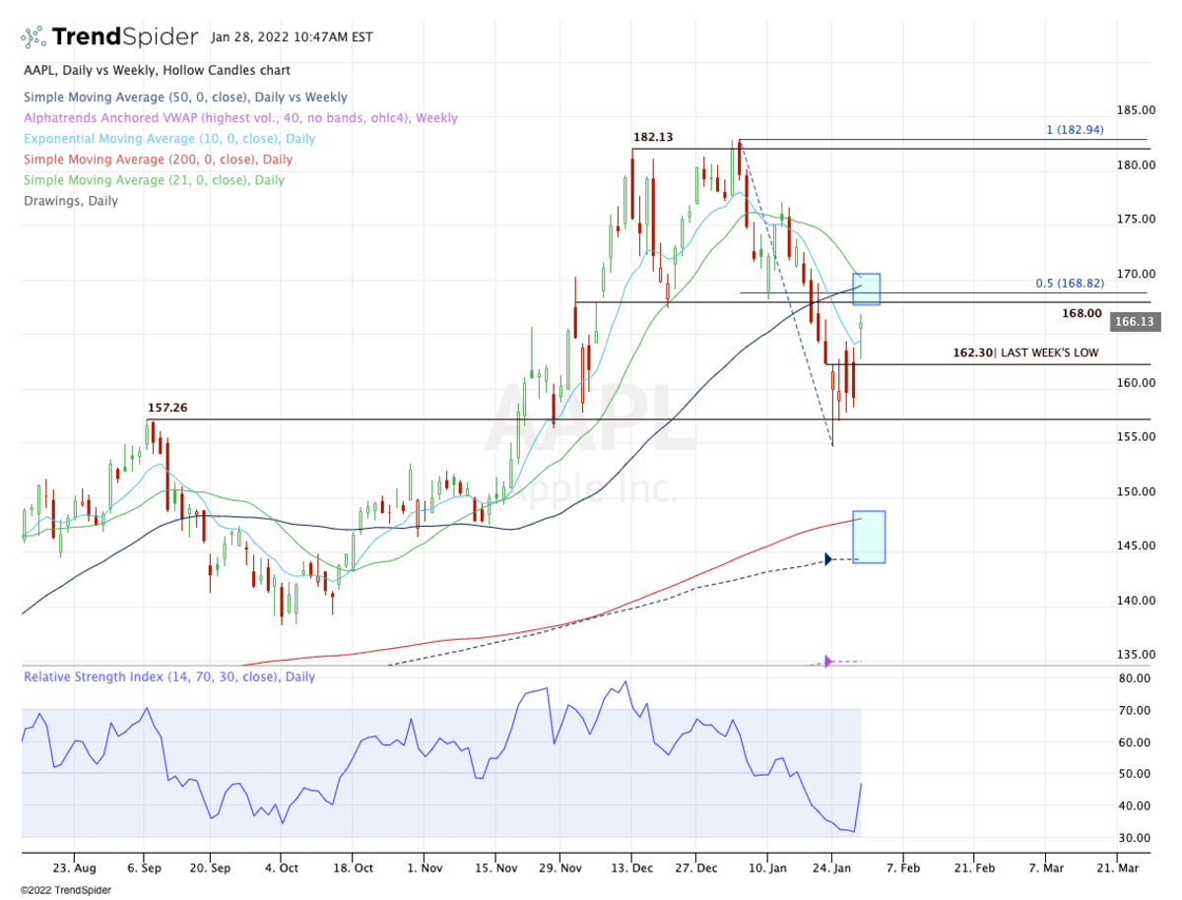Click the 182.13 resistance price label
1182x900 pixels.
click(652, 138)
